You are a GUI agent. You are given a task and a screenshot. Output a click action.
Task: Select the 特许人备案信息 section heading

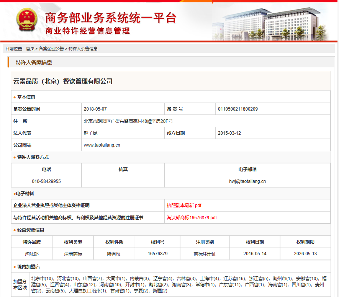(34, 62)
